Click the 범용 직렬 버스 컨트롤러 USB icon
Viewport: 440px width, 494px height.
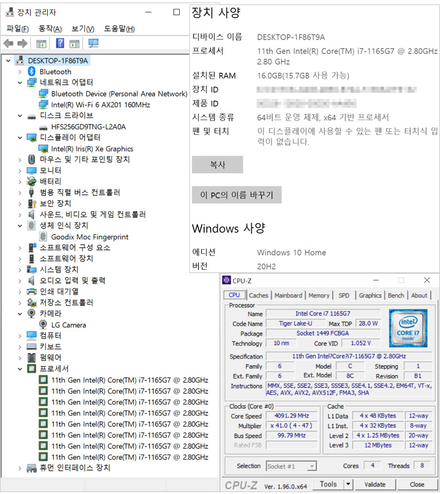[31, 193]
